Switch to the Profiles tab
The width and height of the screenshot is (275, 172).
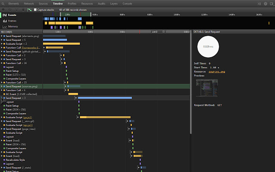[72, 3]
